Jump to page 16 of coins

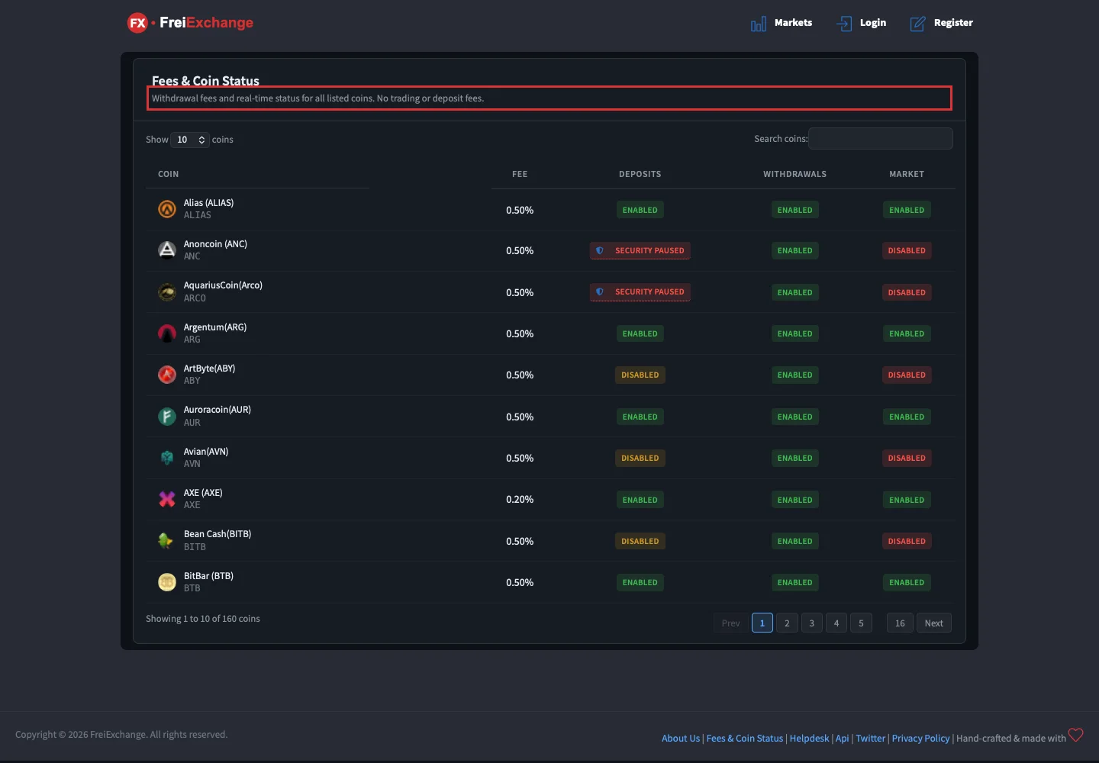900,623
